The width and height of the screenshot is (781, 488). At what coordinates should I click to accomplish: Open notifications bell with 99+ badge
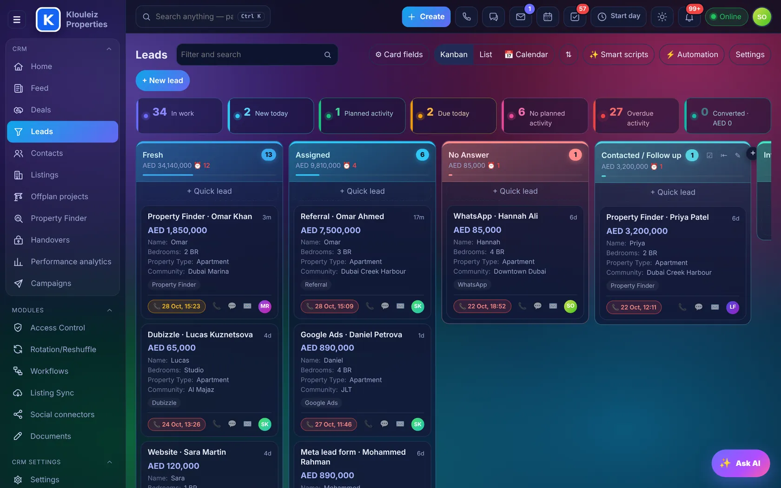point(689,17)
